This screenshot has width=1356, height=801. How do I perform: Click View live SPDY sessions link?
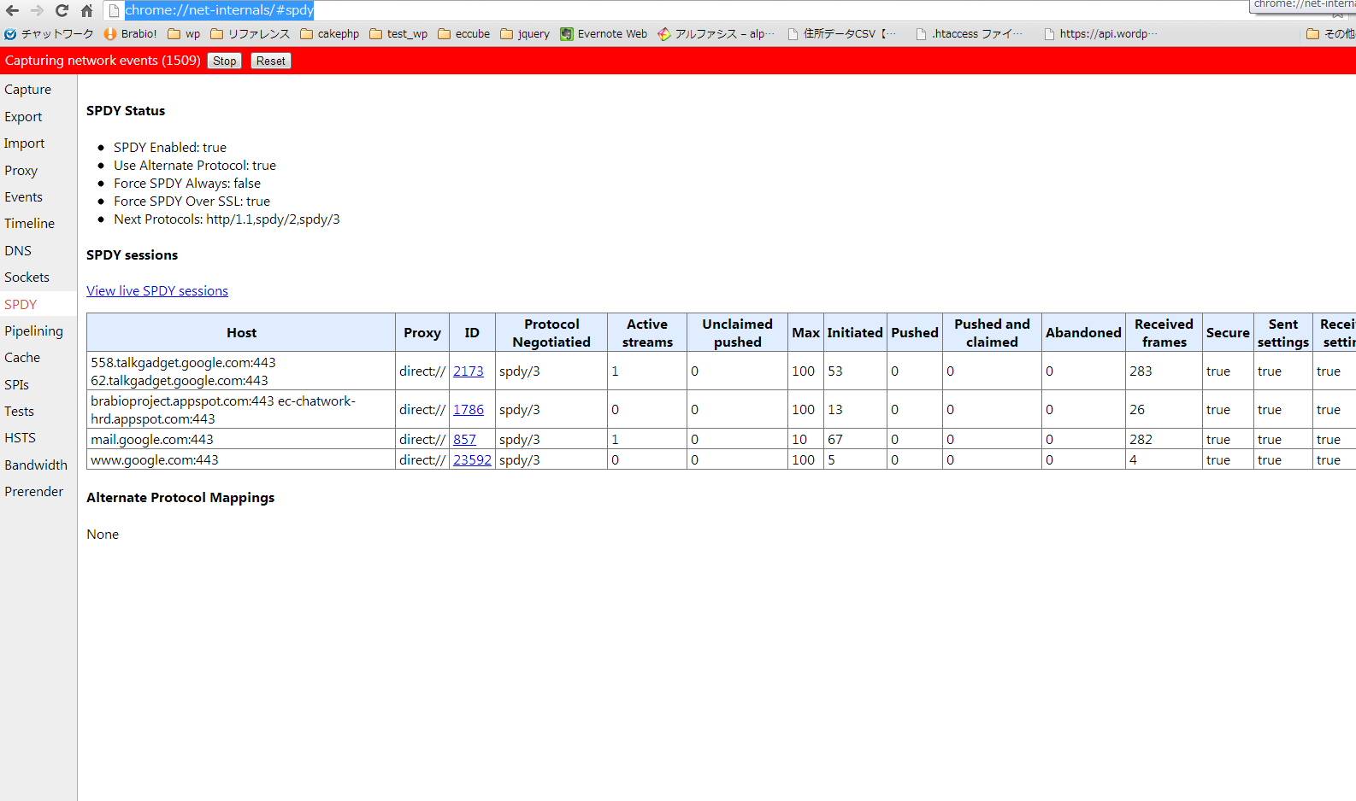157,291
